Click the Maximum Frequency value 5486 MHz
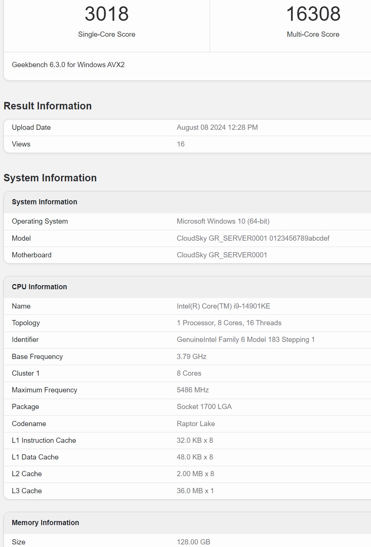 click(193, 390)
